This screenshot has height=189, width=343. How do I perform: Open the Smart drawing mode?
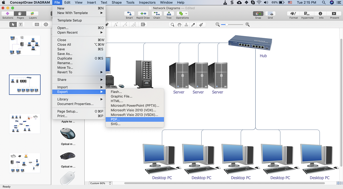(x=129, y=13)
